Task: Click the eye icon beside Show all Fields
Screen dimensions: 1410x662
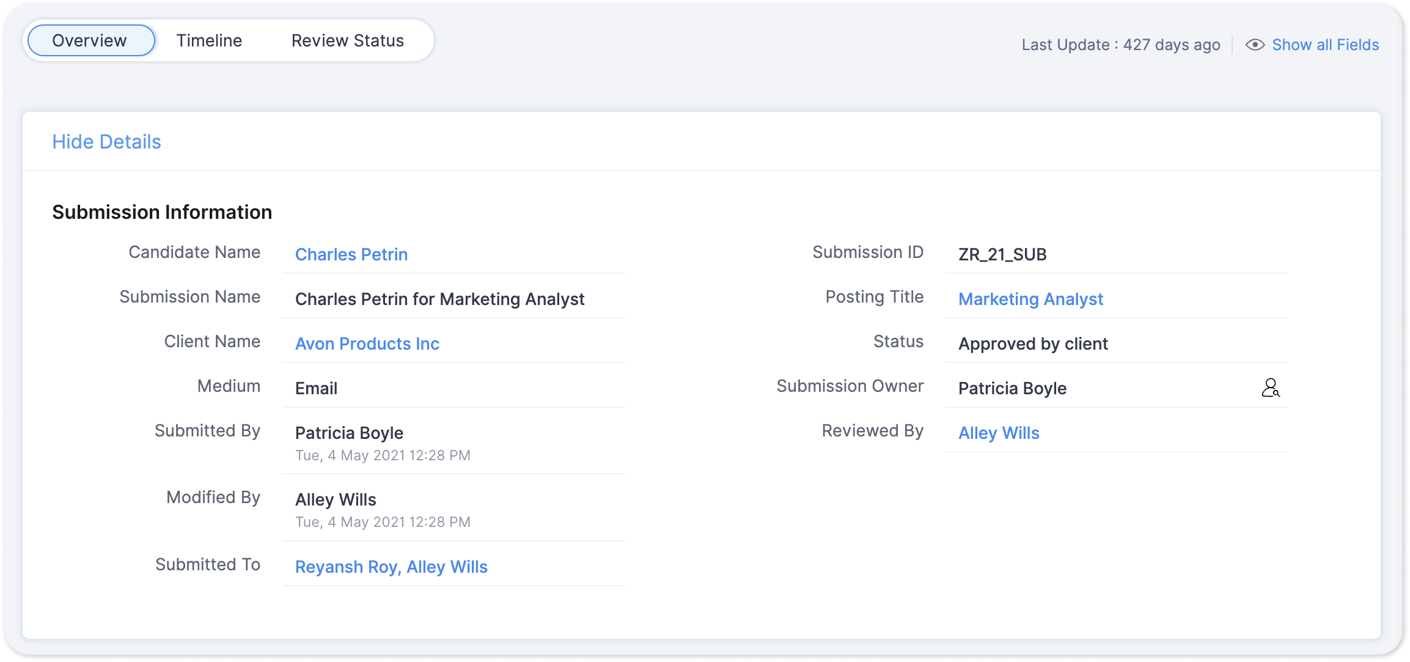Action: [x=1255, y=45]
